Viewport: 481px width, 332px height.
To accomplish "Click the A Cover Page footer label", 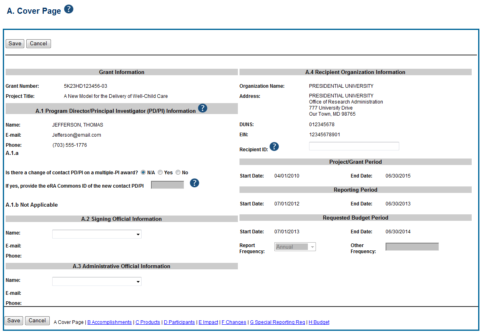I will tap(68, 322).
